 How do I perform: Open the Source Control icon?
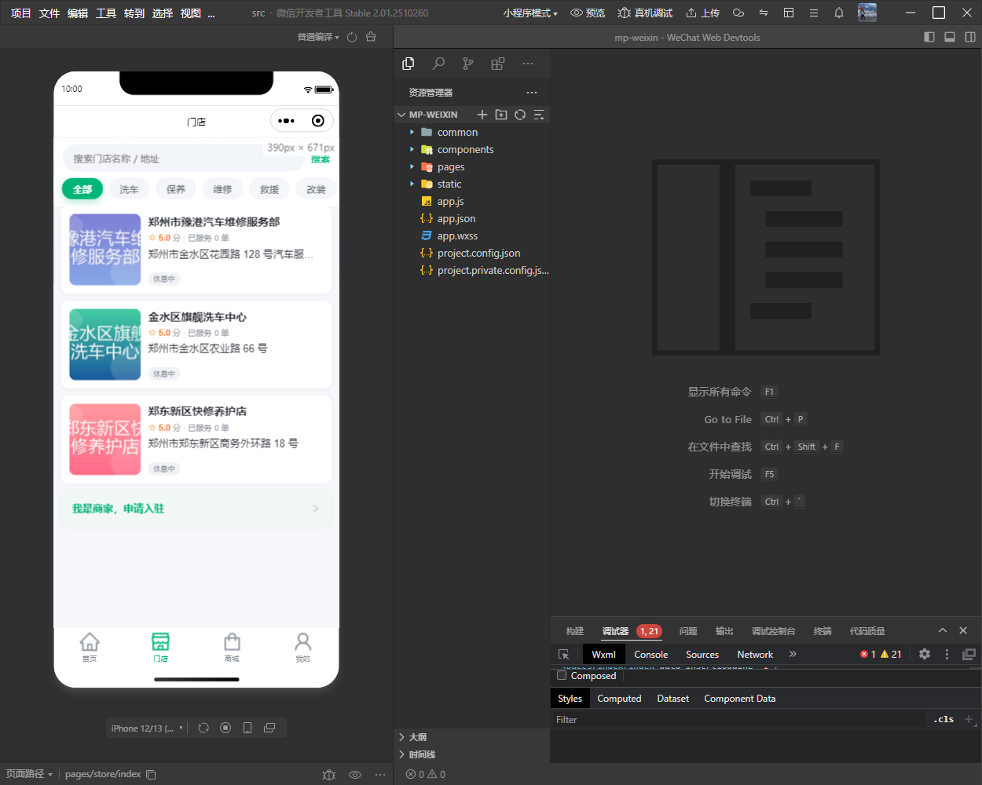point(468,64)
